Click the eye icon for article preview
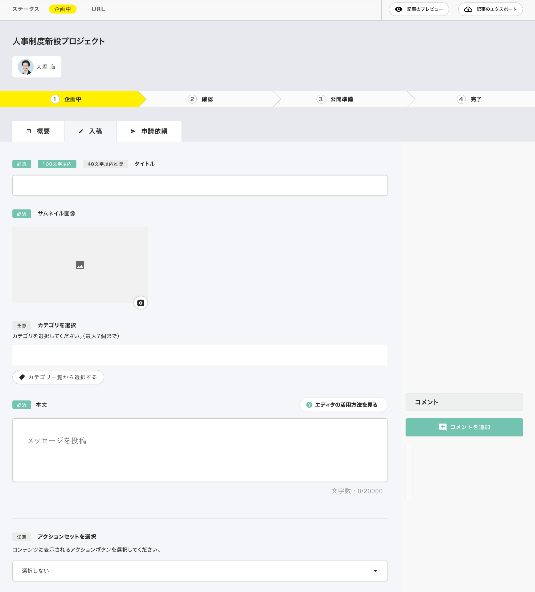Viewport: 535px width, 592px height. (398, 9)
